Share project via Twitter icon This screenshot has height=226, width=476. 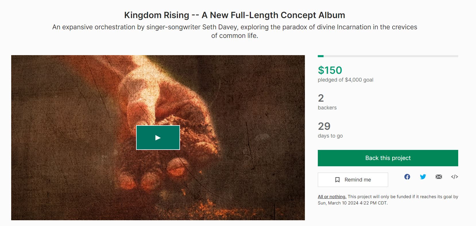click(x=423, y=177)
